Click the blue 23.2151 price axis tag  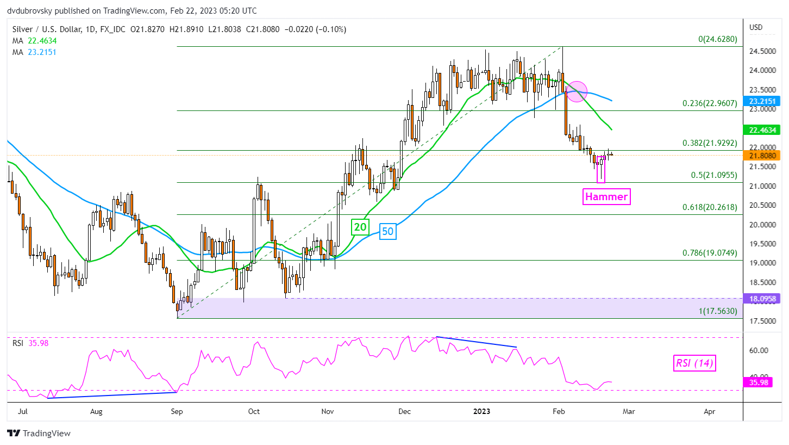763,101
